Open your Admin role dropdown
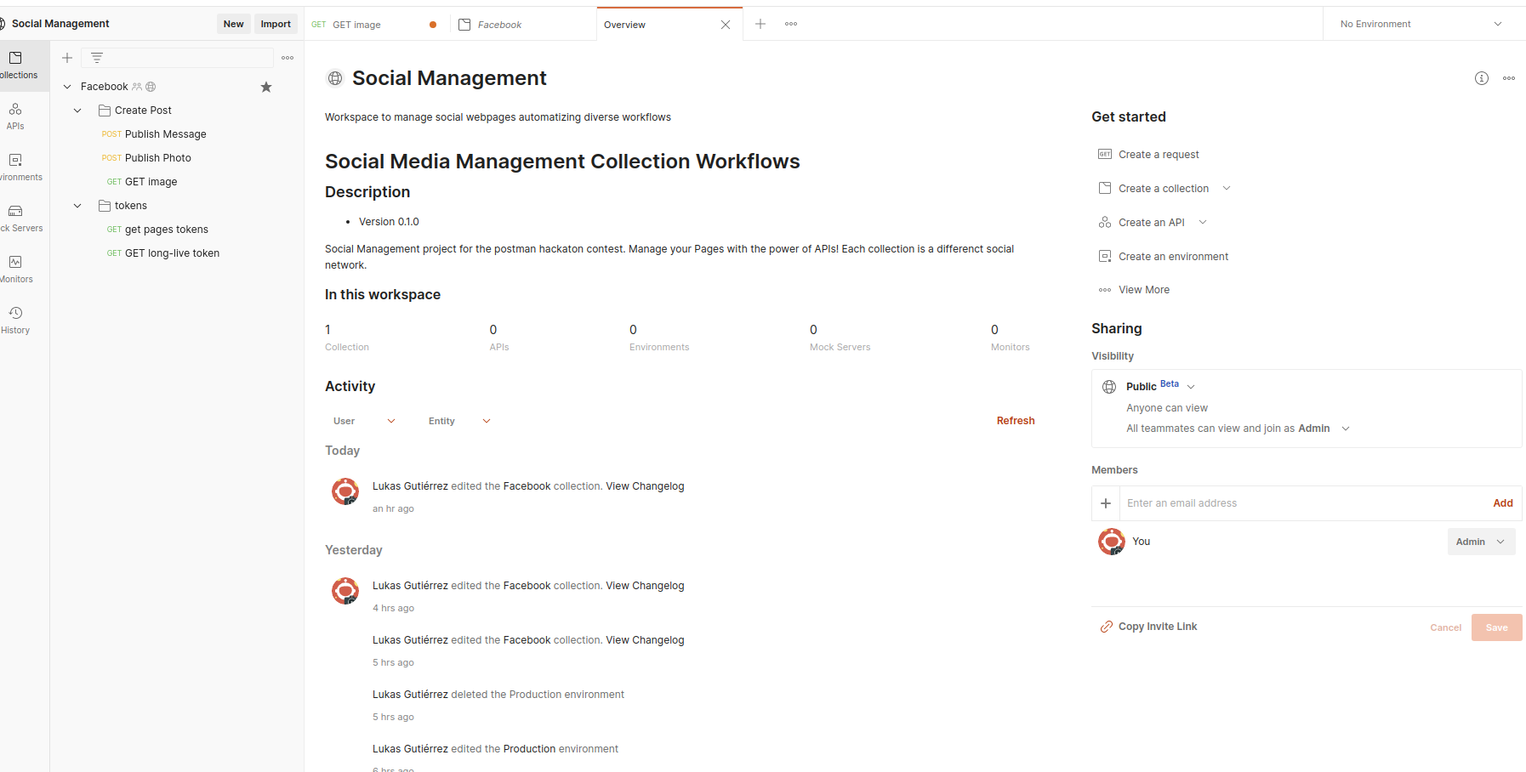This screenshot has width=1526, height=772. [x=1481, y=542]
